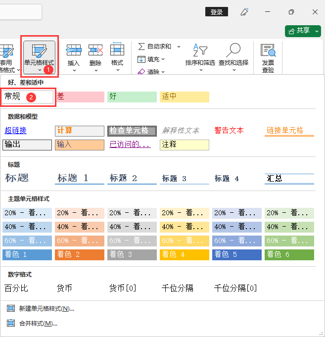Apply the 输入 input style
This screenshot has height=337, width=325.
[x=80, y=145]
